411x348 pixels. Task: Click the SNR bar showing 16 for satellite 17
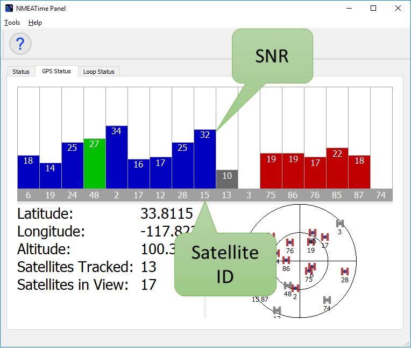pyautogui.click(x=139, y=174)
